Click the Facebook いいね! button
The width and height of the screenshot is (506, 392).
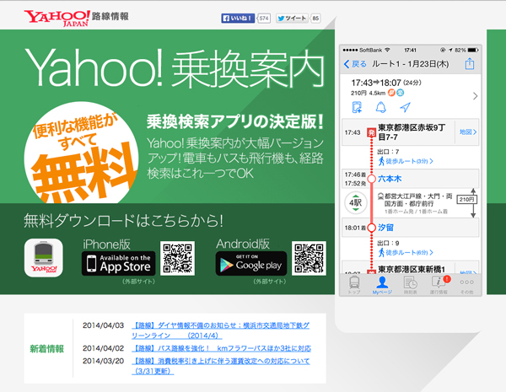coord(237,18)
